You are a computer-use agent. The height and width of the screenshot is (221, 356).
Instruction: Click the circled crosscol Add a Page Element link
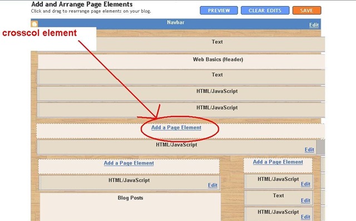coord(176,127)
